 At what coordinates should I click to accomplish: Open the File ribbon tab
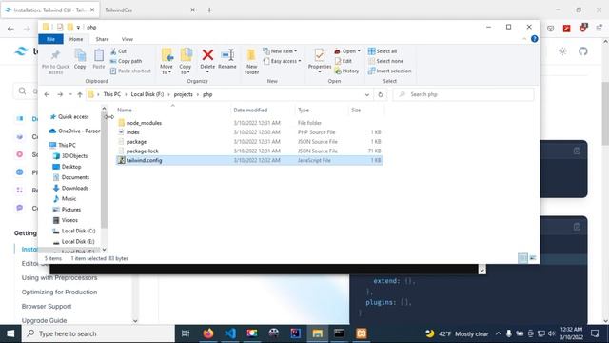click(x=50, y=39)
